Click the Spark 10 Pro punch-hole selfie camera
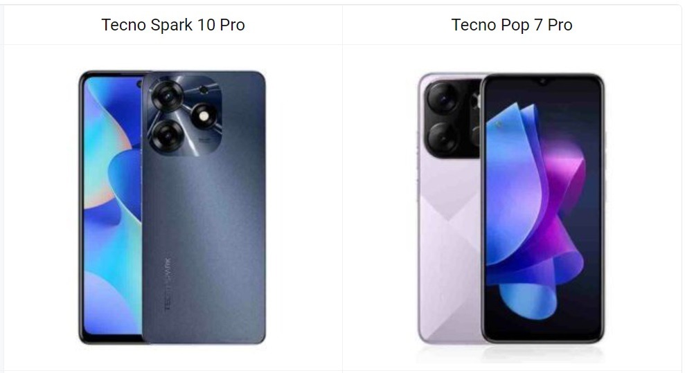Viewport: 685px width, 373px height. pos(139,84)
